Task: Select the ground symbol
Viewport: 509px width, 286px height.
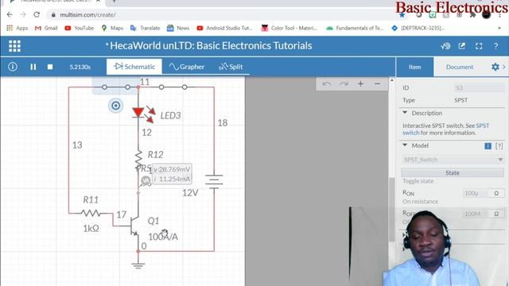Action: (x=138, y=265)
